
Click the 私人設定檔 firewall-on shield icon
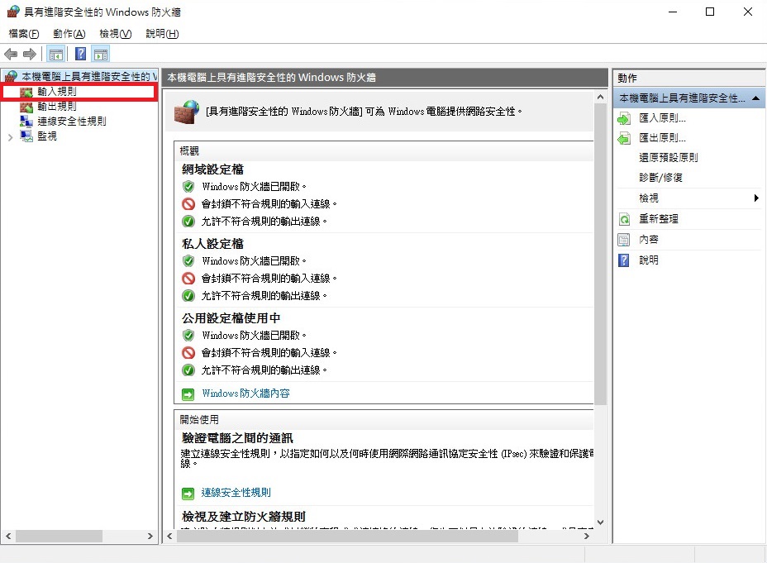pos(188,260)
